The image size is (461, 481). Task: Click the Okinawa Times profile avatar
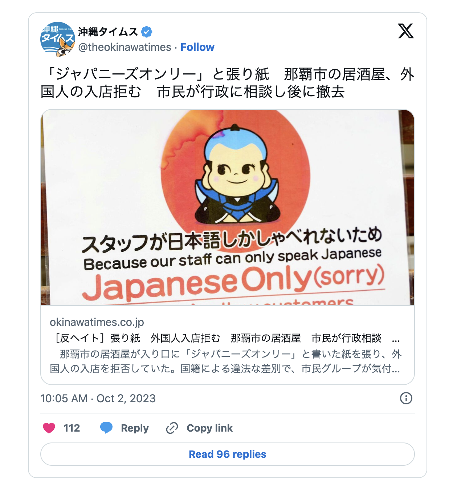pyautogui.click(x=58, y=39)
